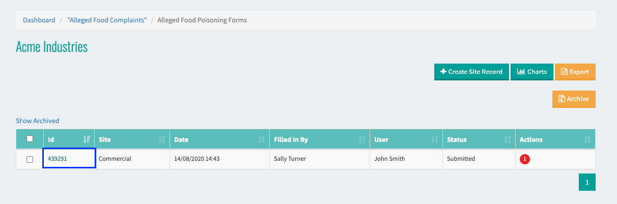617x204 pixels.
Task: Select page 1 in pagination
Action: click(587, 182)
